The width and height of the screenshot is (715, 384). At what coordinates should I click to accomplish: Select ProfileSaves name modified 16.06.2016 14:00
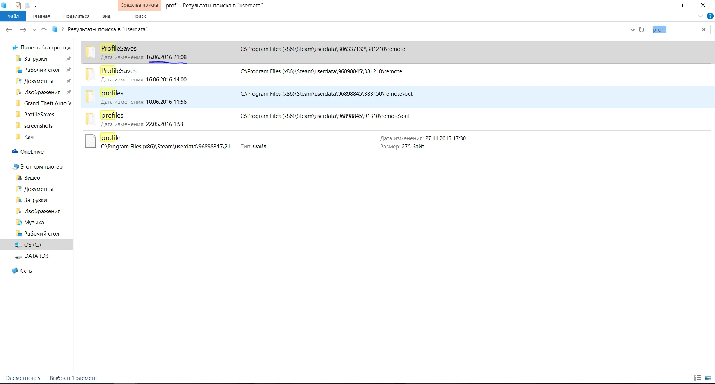point(119,71)
